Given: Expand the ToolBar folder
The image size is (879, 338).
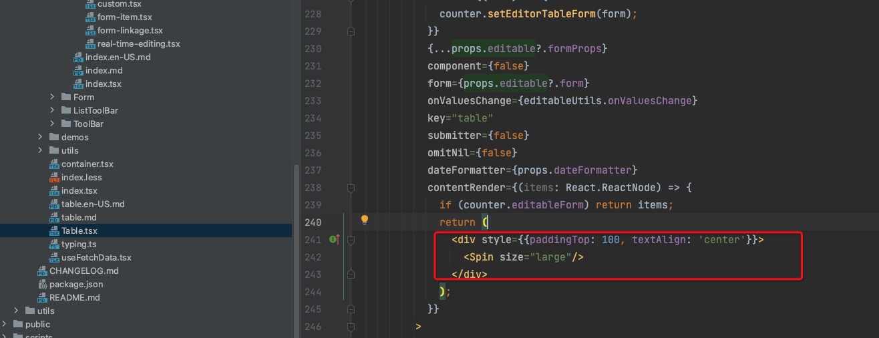Looking at the screenshot, I should click(52, 124).
